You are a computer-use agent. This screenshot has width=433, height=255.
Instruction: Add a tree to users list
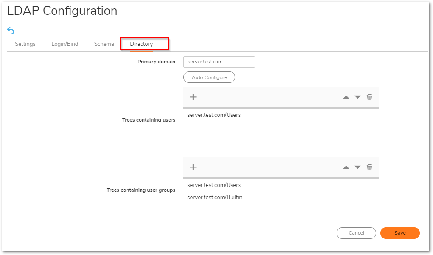pos(193,97)
